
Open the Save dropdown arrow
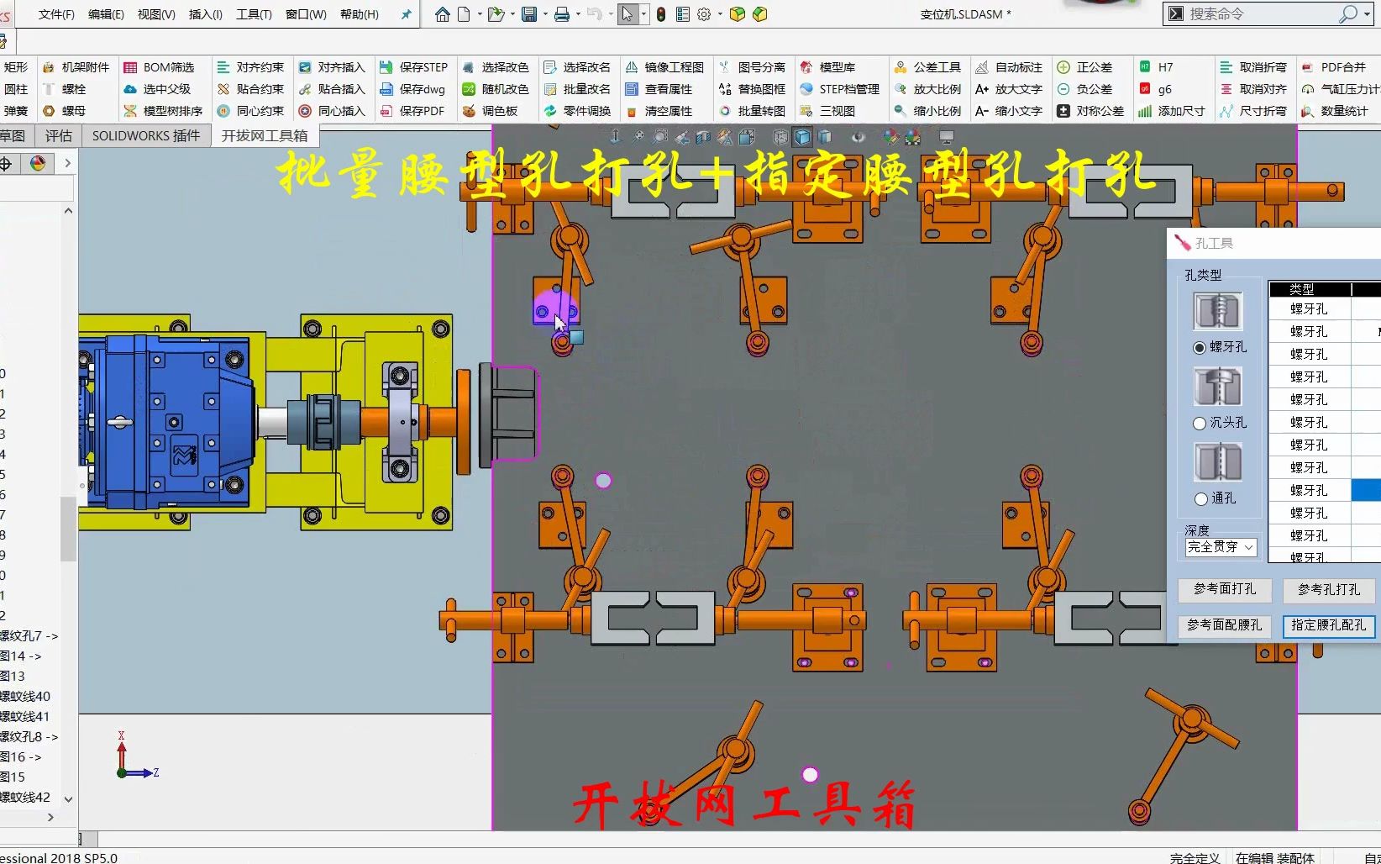(x=545, y=14)
